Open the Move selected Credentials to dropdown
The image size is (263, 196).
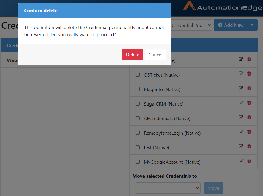click(x=168, y=188)
